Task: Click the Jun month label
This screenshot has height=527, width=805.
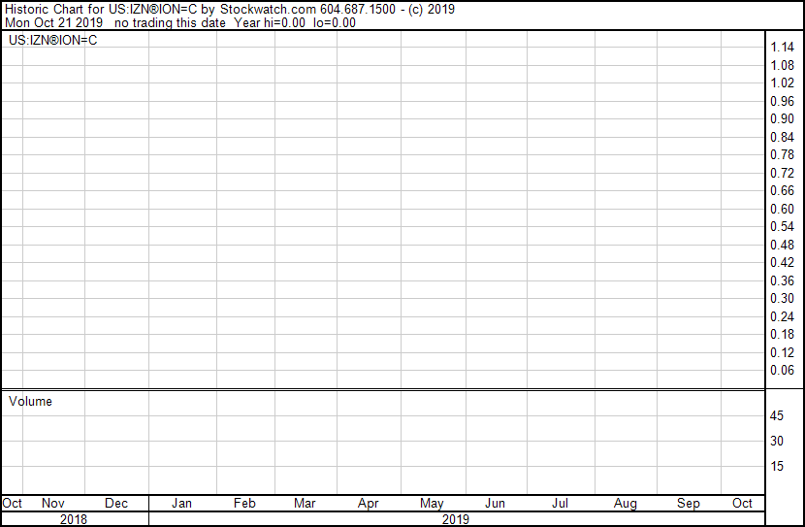Action: (x=495, y=503)
